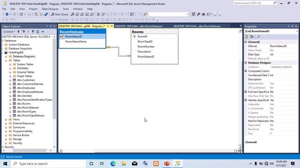Click the Registered Servers window icon in toolbar
Image resolution: width=300 pixels, height=168 pixels.
click(194, 14)
